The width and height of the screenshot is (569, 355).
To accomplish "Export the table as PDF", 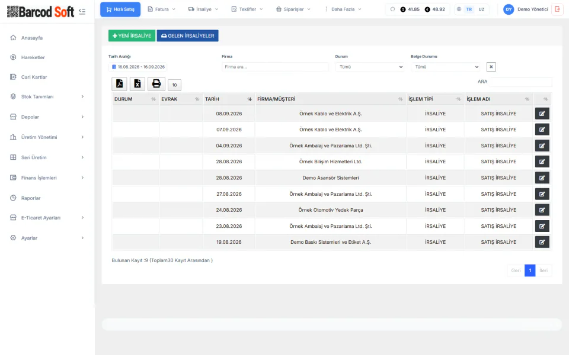I will pyautogui.click(x=119, y=83).
